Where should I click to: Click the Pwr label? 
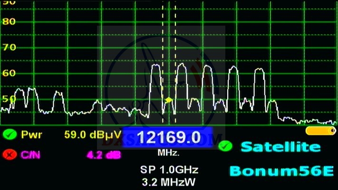point(32,135)
